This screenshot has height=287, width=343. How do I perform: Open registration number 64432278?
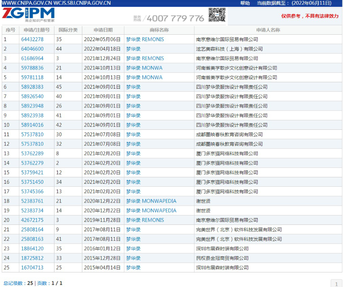[32, 39]
